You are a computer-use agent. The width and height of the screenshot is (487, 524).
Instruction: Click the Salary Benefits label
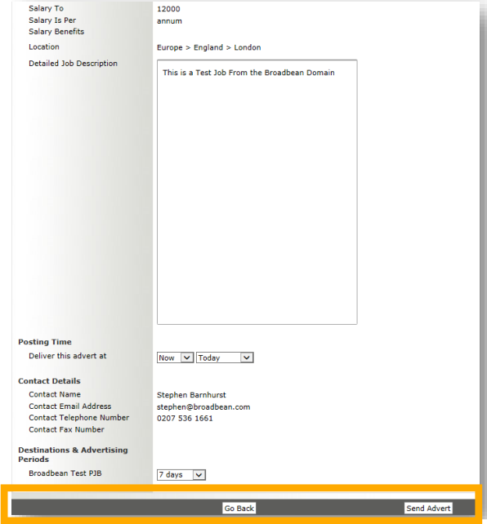(x=56, y=32)
